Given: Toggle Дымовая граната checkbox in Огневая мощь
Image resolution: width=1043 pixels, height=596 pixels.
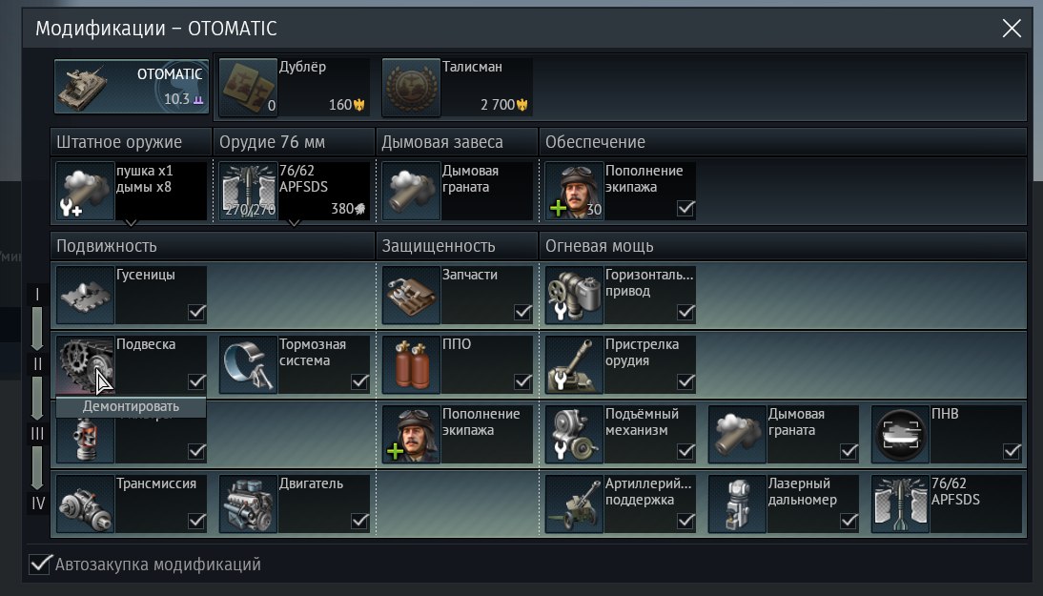Looking at the screenshot, I should 849,451.
